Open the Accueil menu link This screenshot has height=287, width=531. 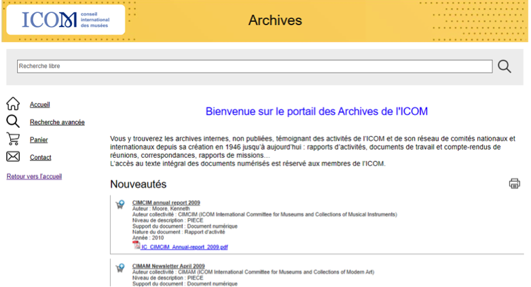click(39, 105)
